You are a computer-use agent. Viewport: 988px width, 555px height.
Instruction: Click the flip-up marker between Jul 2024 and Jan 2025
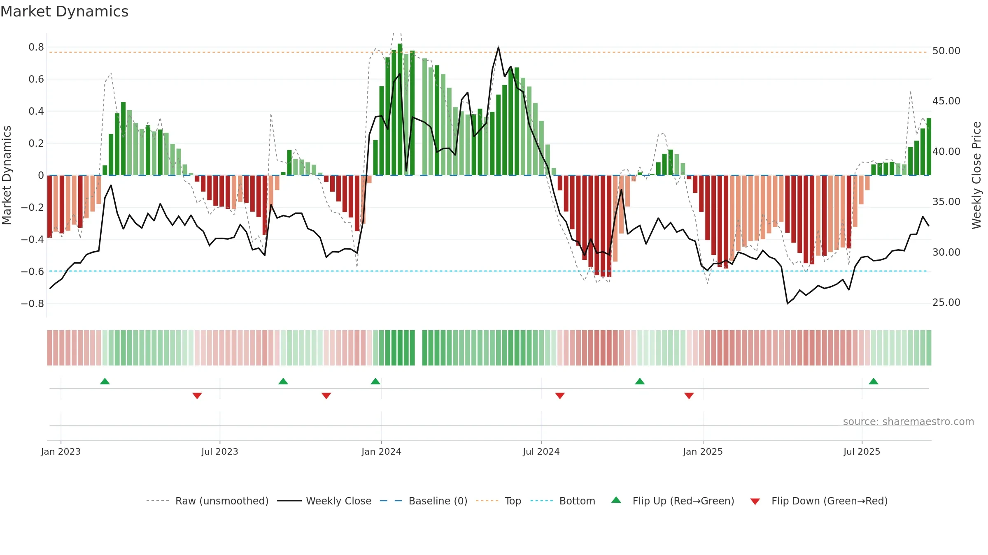pos(640,381)
